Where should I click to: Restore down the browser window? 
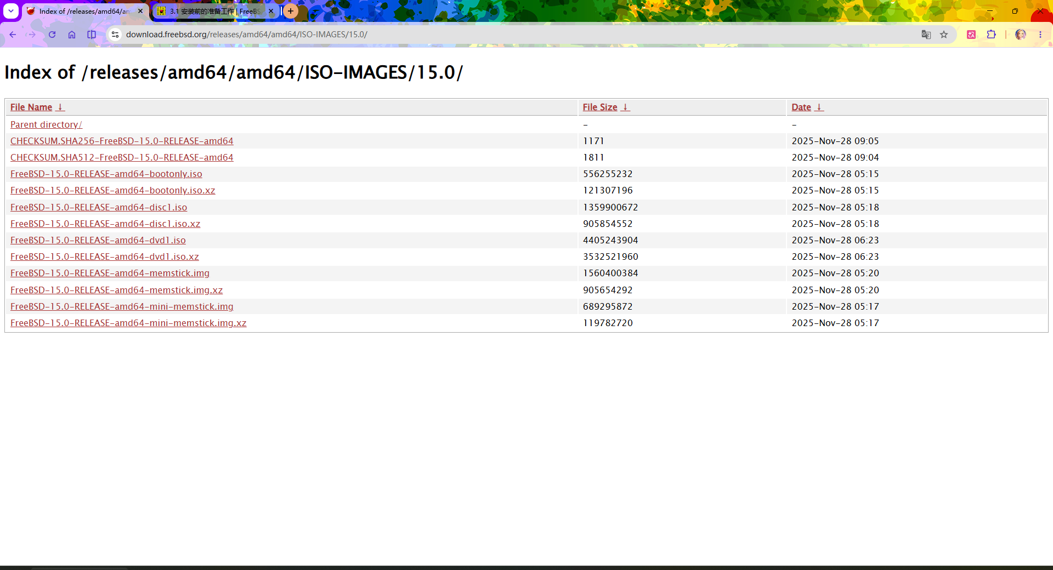click(1015, 11)
